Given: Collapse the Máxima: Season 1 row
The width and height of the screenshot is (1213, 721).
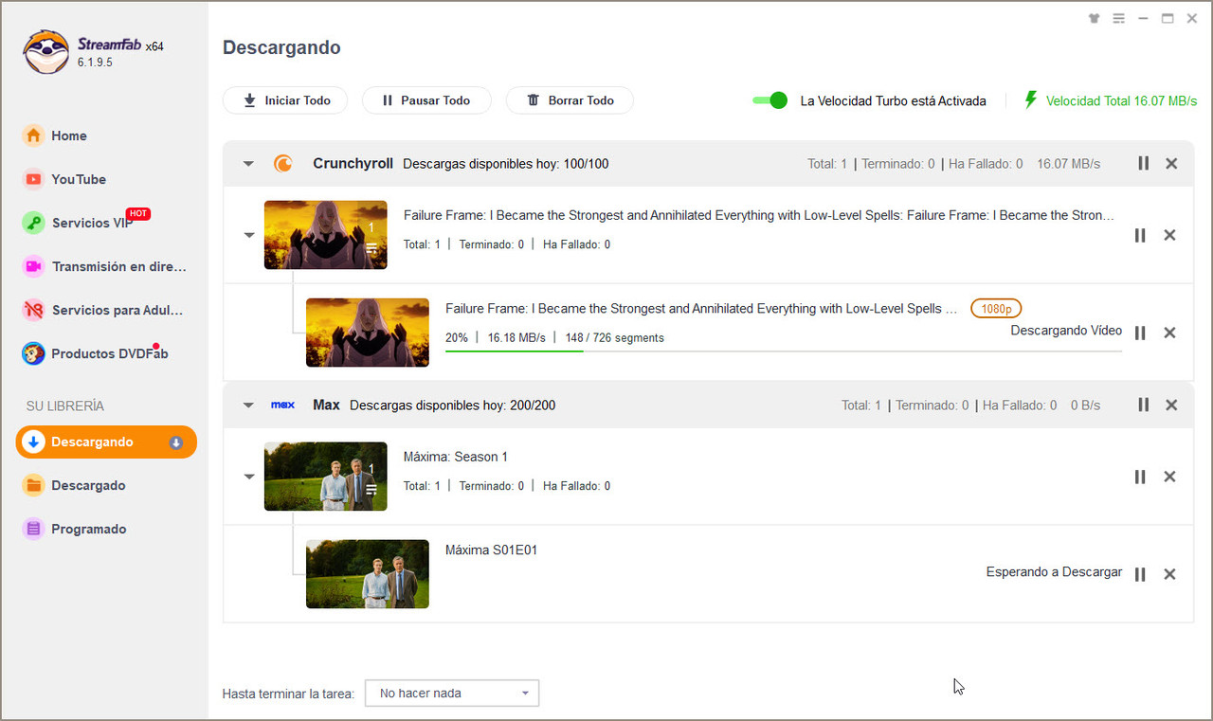Looking at the screenshot, I should pos(248,477).
